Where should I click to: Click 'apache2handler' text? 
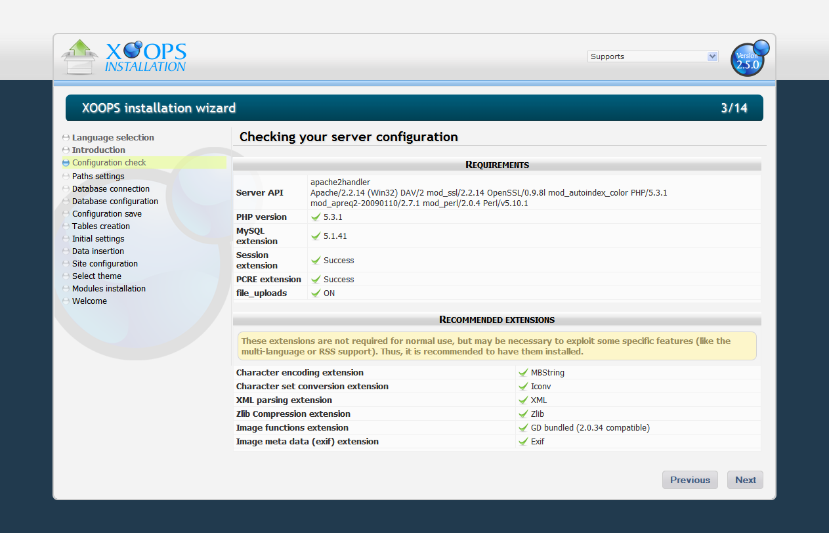point(340,182)
